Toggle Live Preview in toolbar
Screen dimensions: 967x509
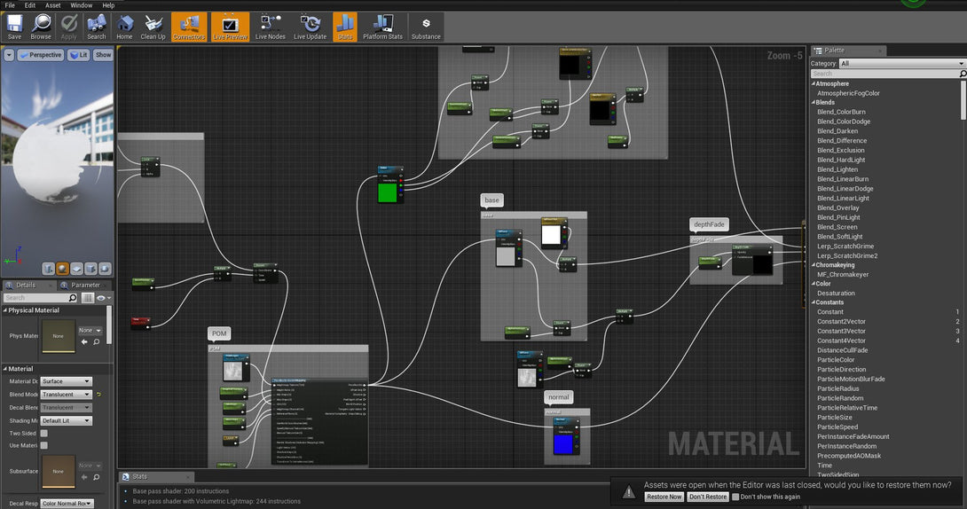230,27
